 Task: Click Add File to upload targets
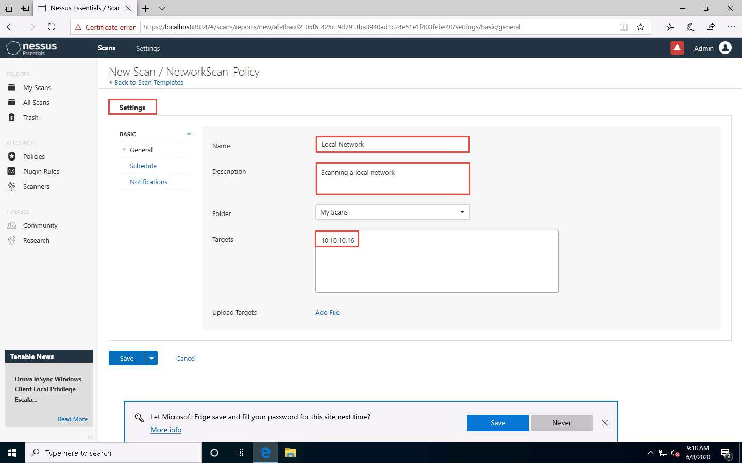tap(327, 312)
